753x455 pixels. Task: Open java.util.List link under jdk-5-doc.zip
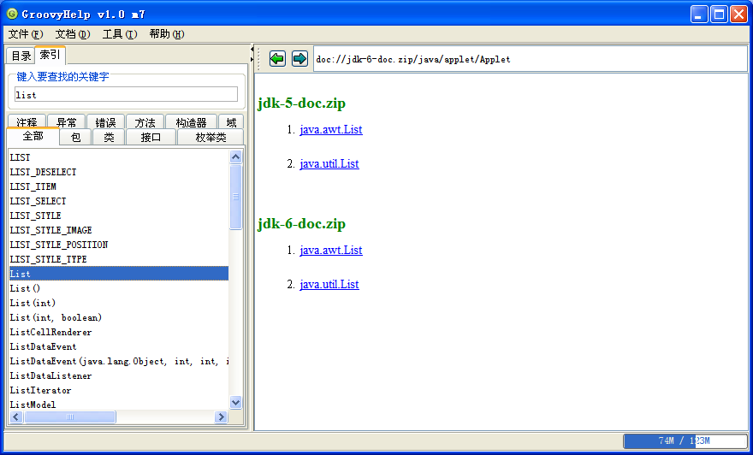329,163
